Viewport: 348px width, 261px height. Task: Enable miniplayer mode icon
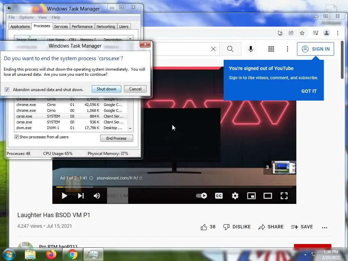(x=251, y=195)
